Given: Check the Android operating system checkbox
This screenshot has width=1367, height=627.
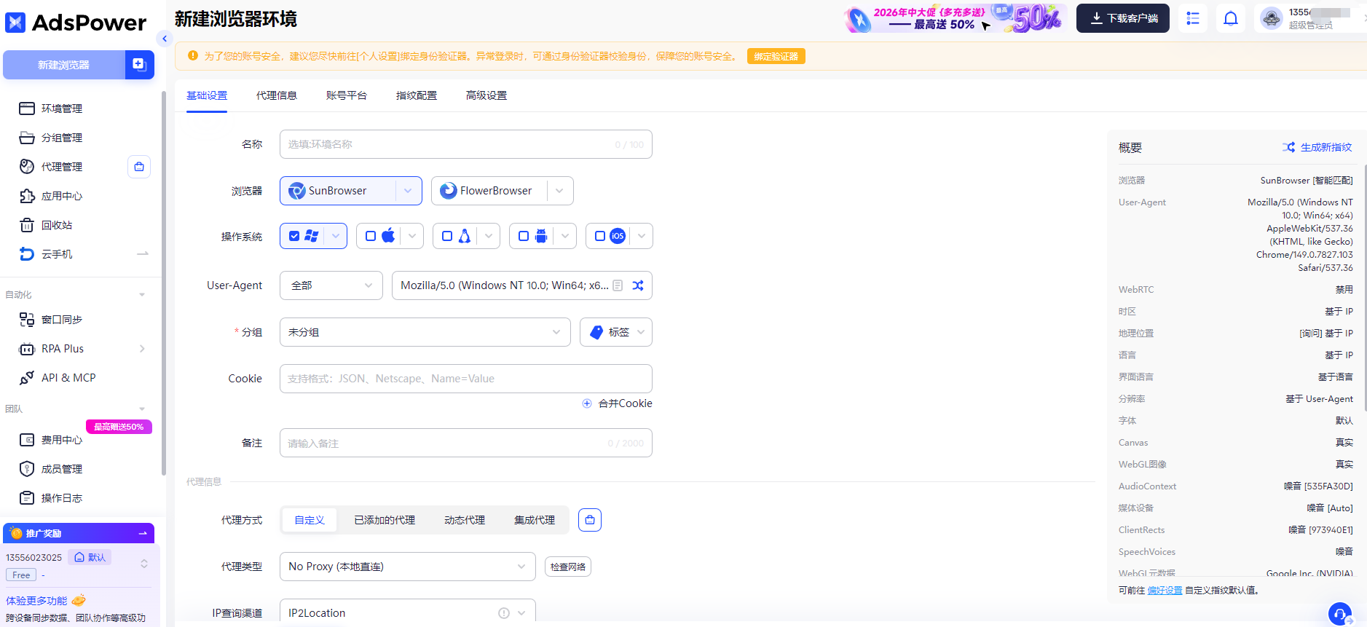Looking at the screenshot, I should click(x=524, y=236).
